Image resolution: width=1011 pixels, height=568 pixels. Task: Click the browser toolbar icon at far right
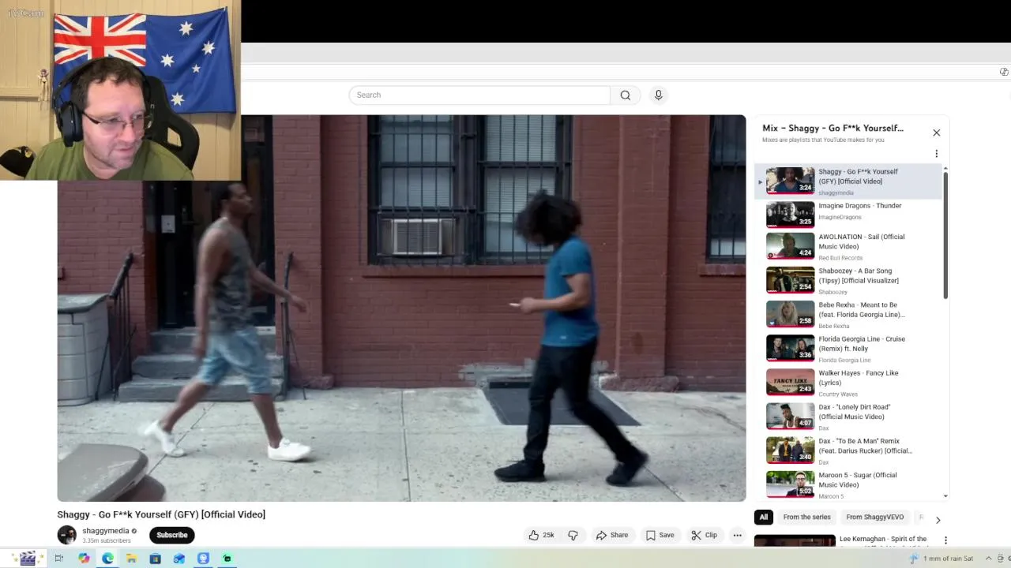[x=1004, y=72]
